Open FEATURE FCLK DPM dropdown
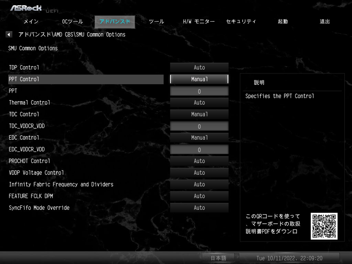 click(199, 196)
